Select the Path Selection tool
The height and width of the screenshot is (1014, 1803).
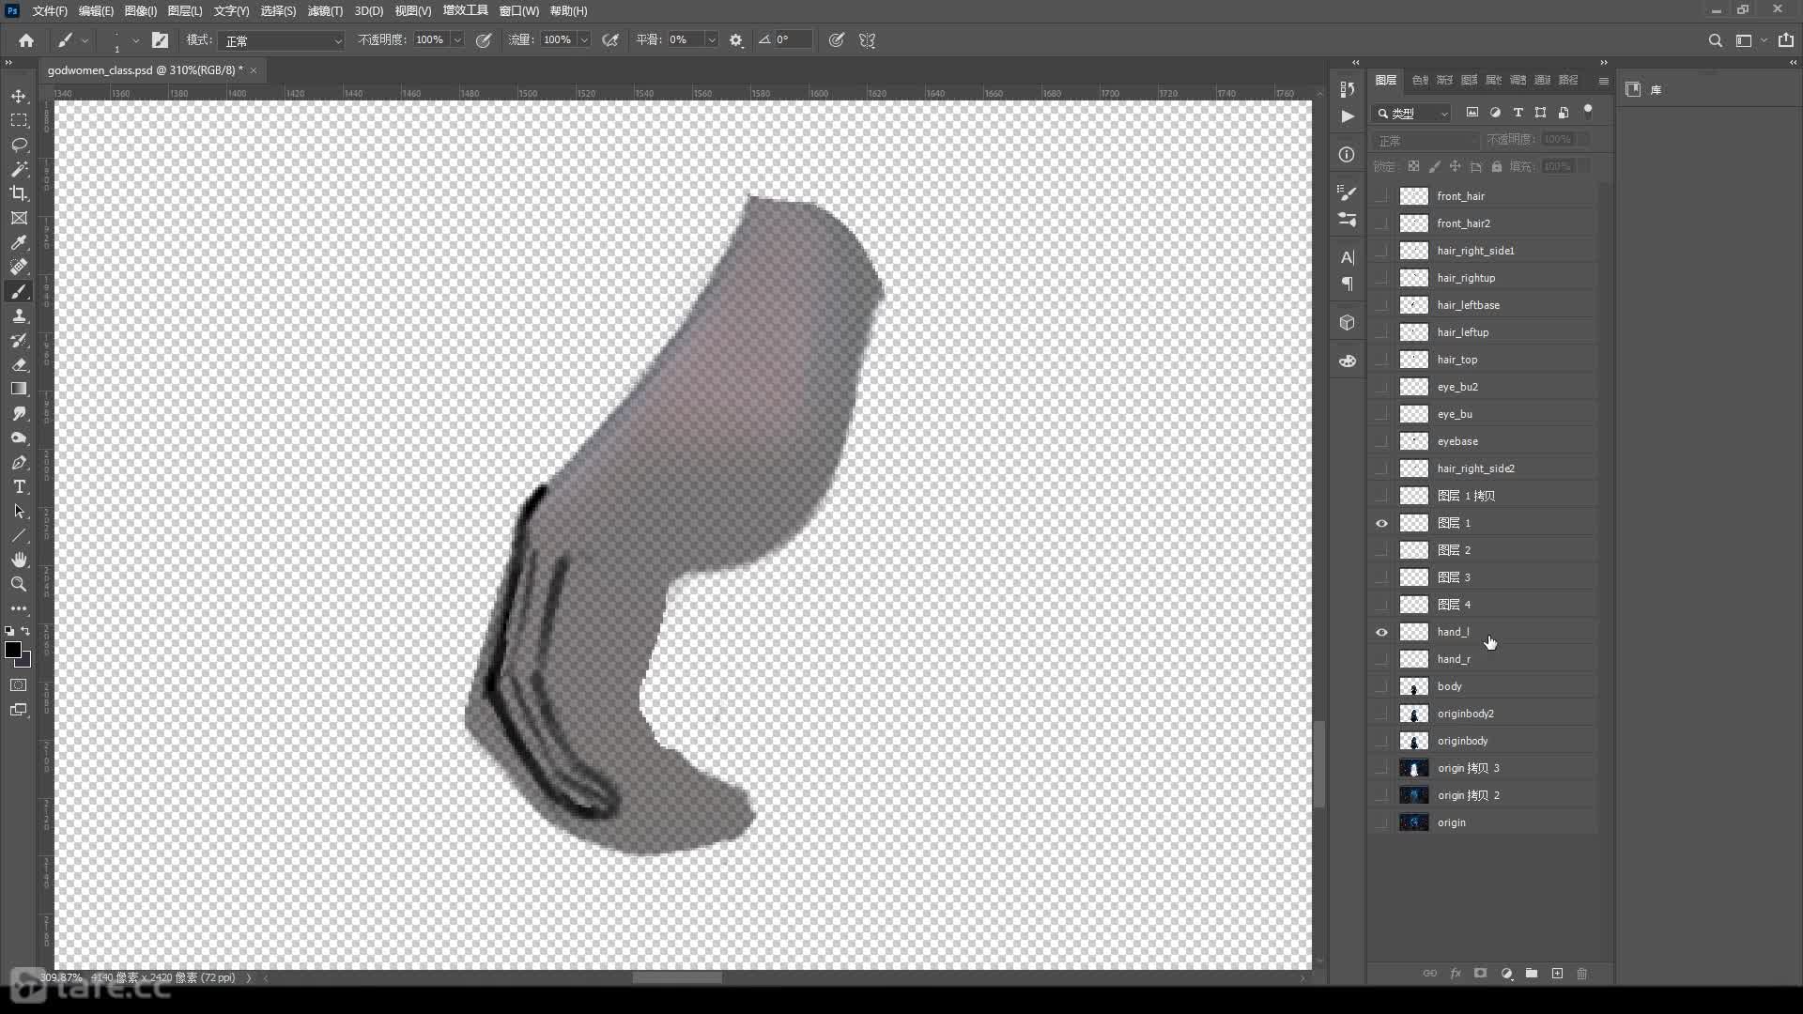pyautogui.click(x=19, y=511)
